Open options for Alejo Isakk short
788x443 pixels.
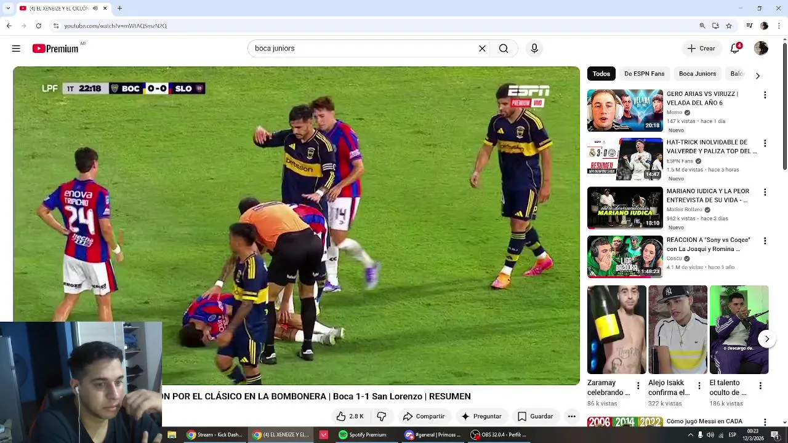699,386
